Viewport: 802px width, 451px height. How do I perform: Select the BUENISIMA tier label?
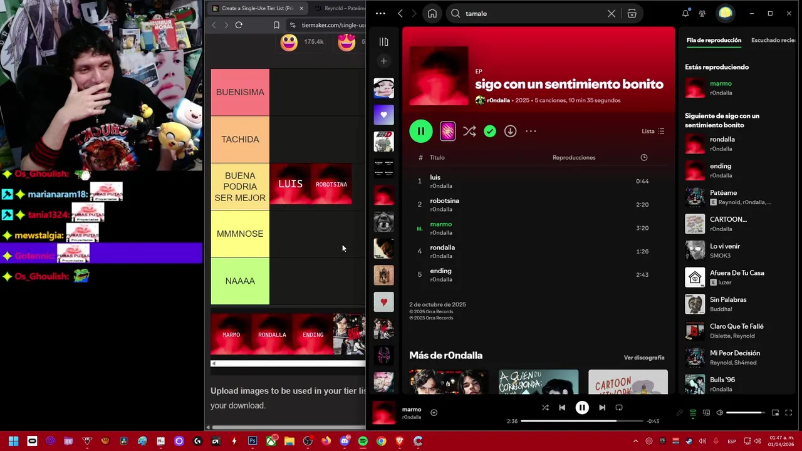click(240, 92)
